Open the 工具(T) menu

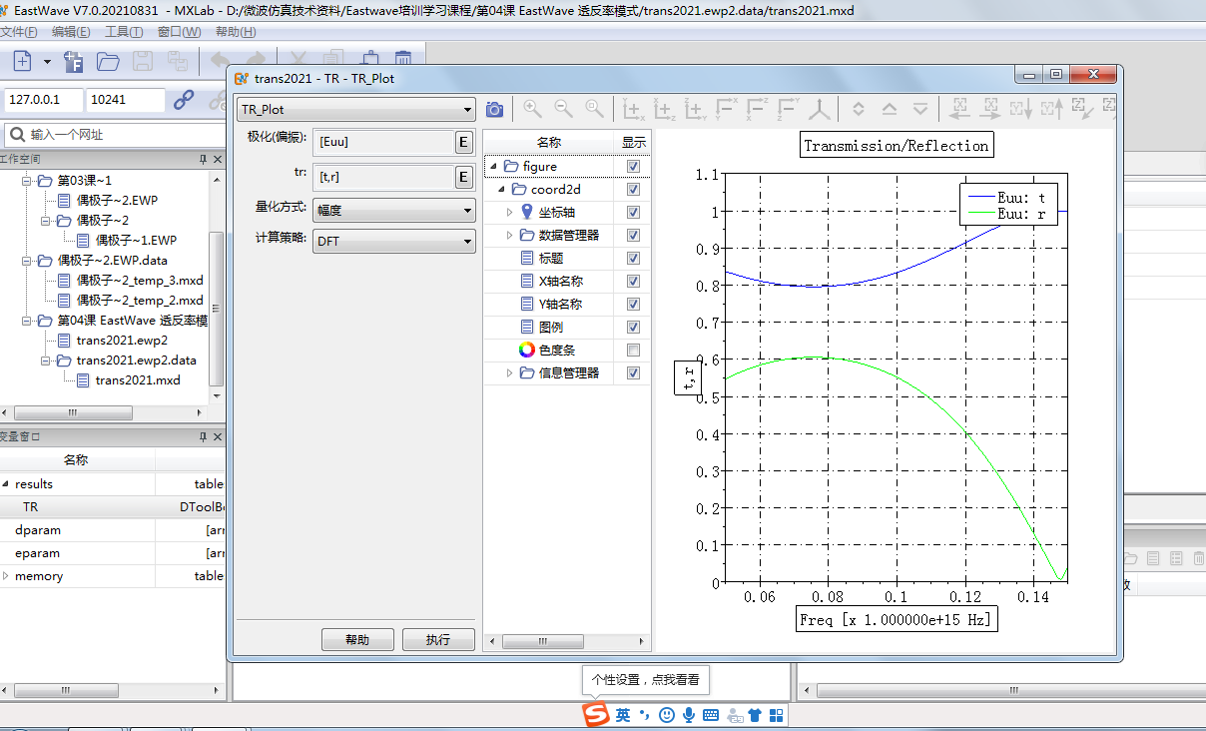point(124,32)
